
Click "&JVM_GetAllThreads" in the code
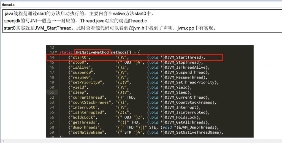185,123
